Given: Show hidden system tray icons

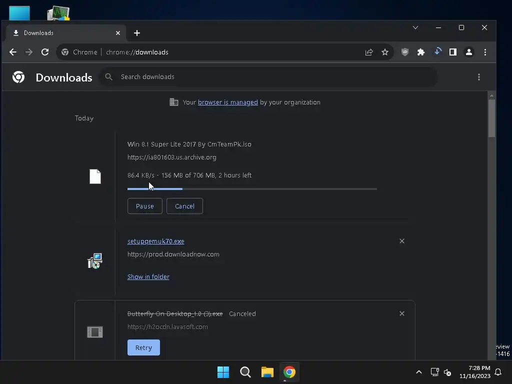Looking at the screenshot, I should coord(419,372).
